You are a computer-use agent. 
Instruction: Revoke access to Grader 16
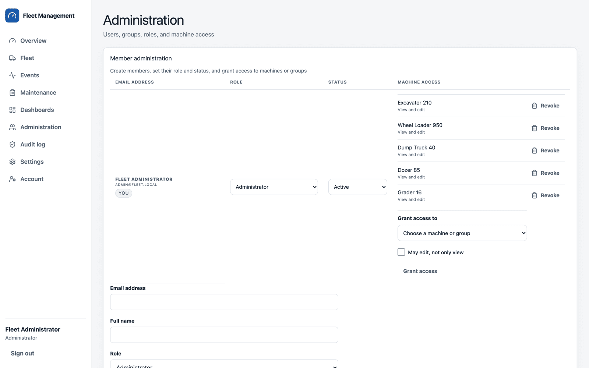coord(545,195)
